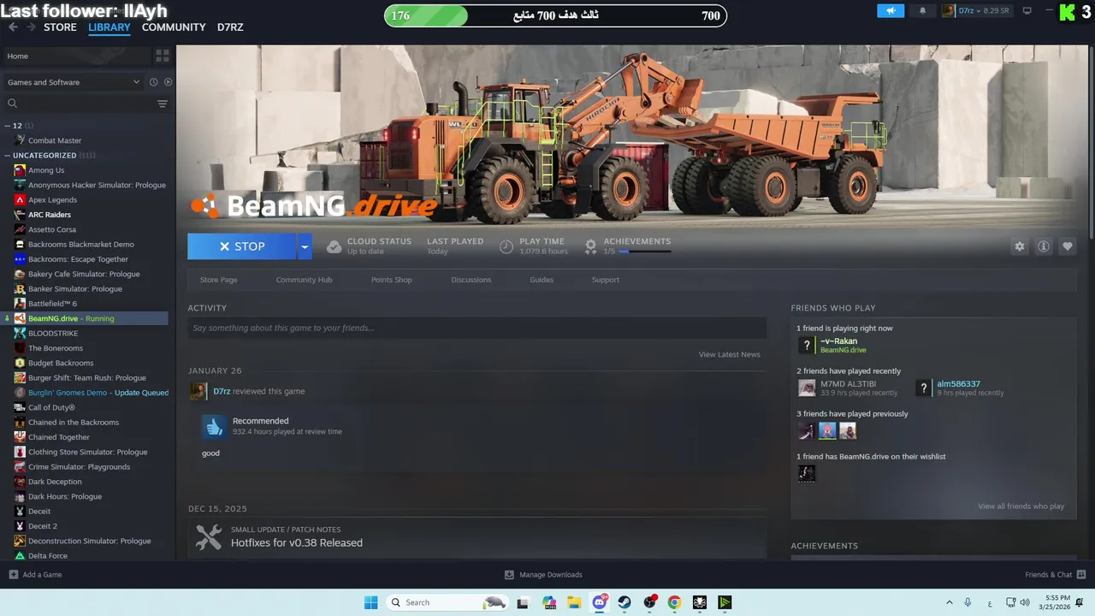Open the Points Shop tab

392,280
